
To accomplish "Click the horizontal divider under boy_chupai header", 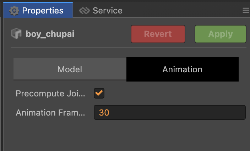I will point(128,48).
